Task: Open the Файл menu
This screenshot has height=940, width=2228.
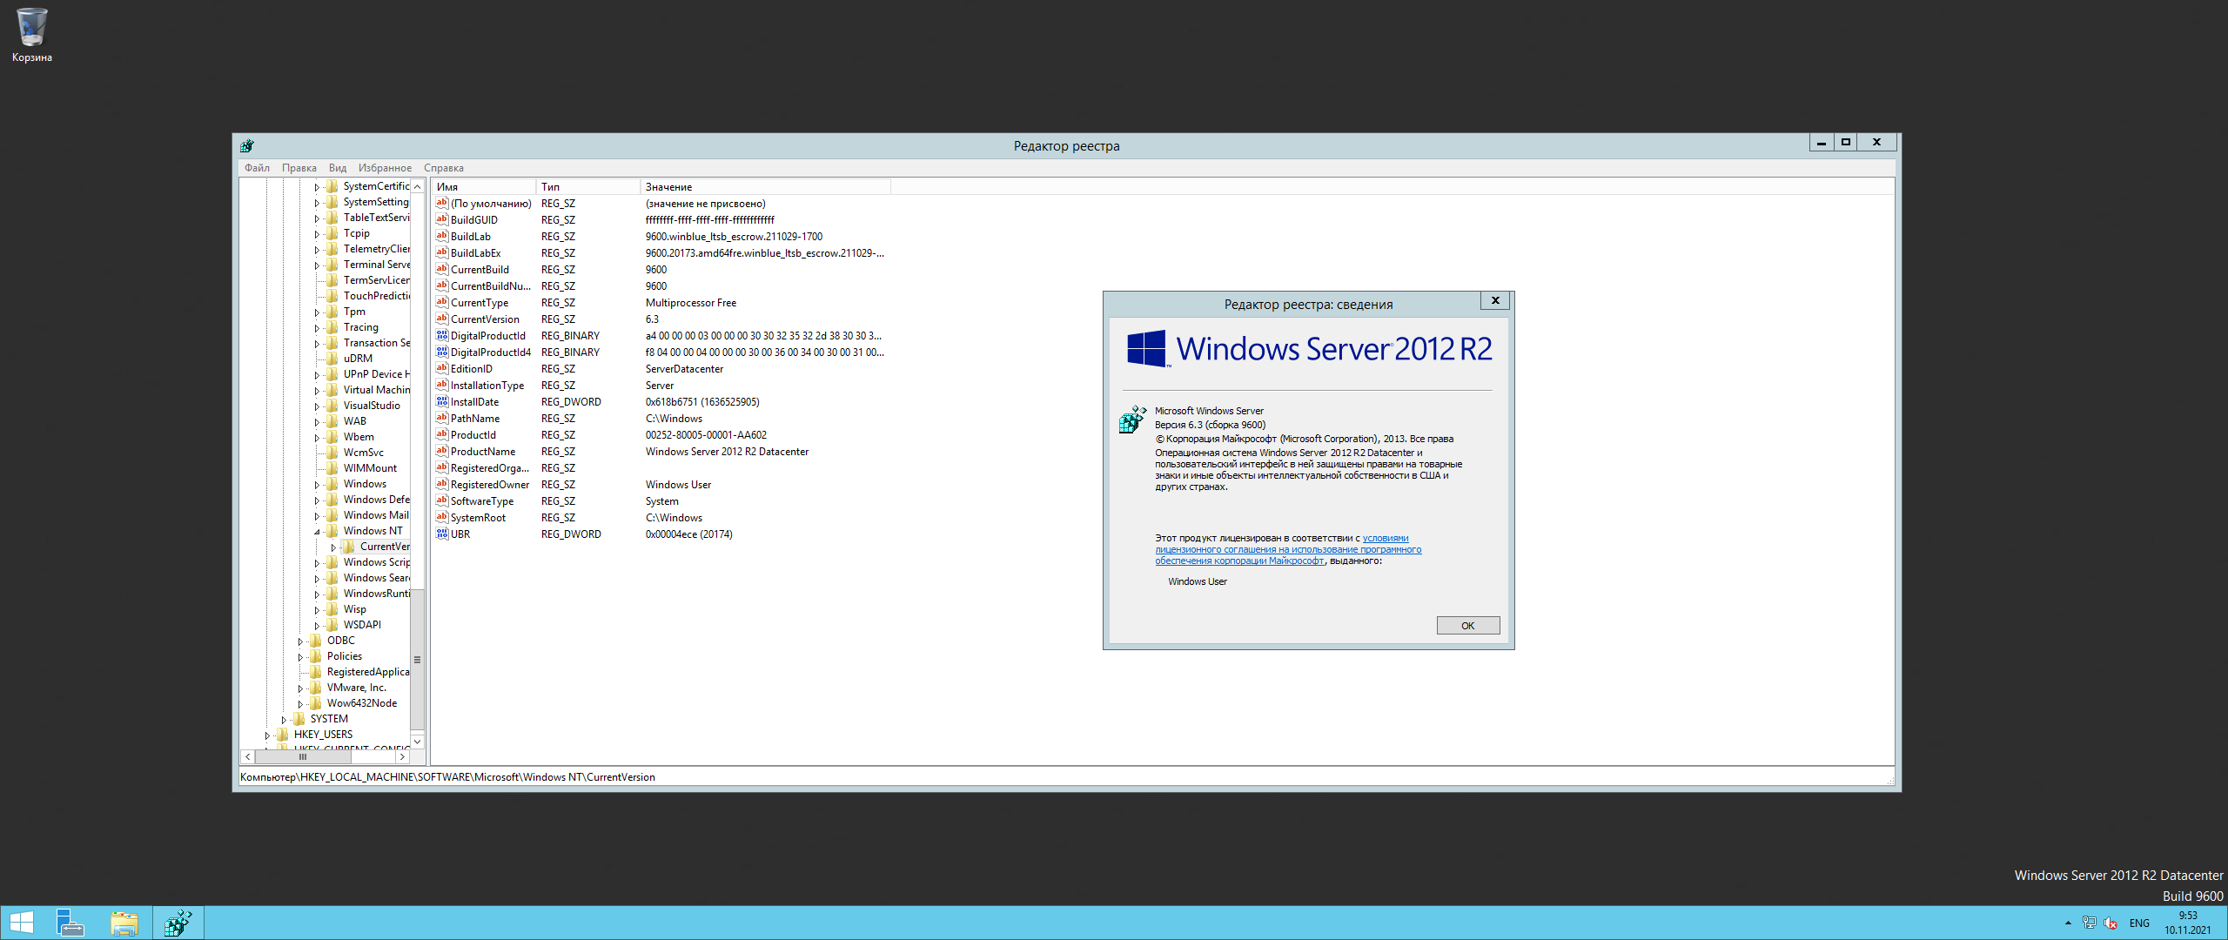Action: click(x=257, y=168)
